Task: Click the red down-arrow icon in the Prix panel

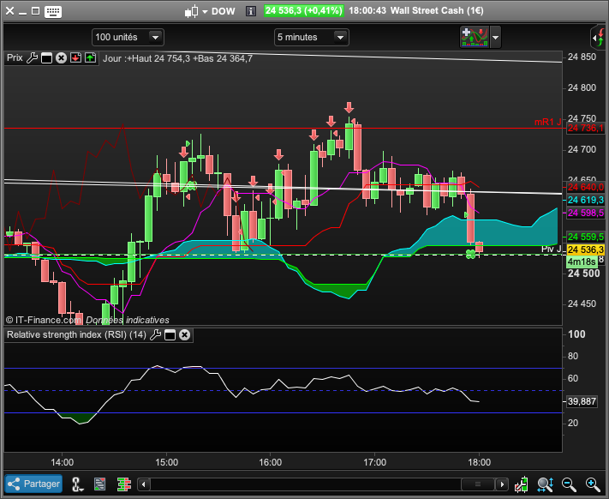Action: [x=75, y=58]
